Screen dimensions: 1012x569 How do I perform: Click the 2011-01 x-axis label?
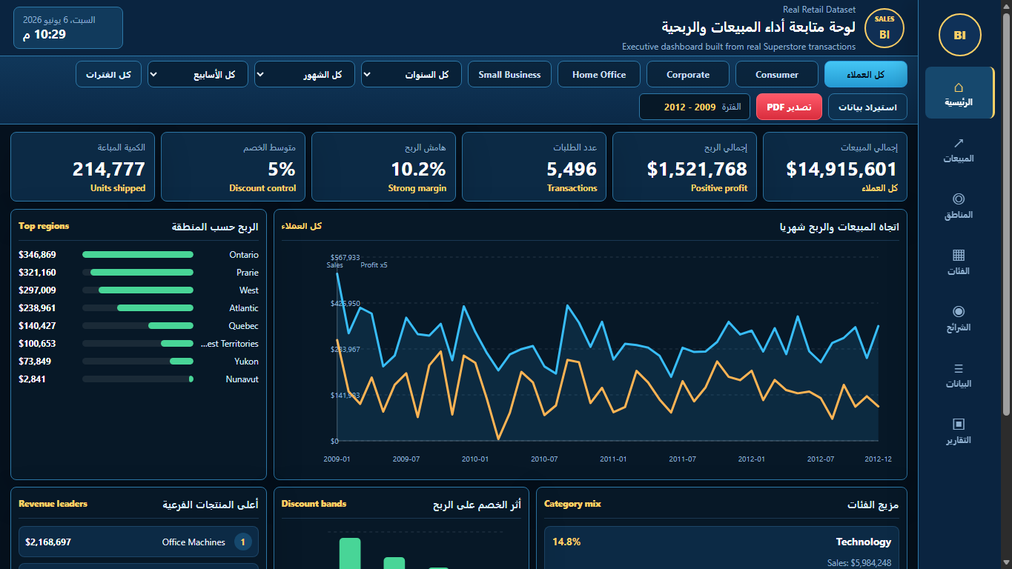(613, 459)
